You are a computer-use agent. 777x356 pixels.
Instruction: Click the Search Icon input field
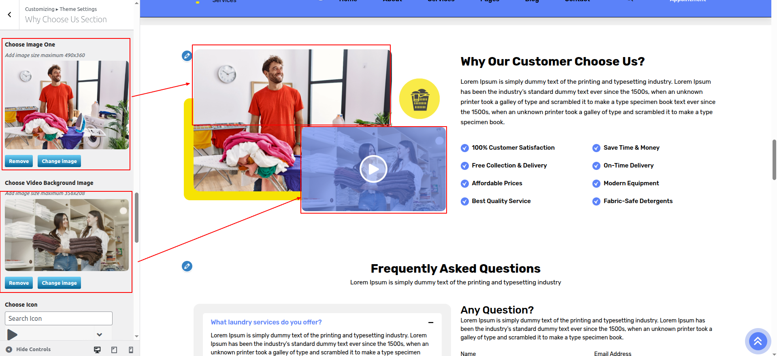click(59, 318)
